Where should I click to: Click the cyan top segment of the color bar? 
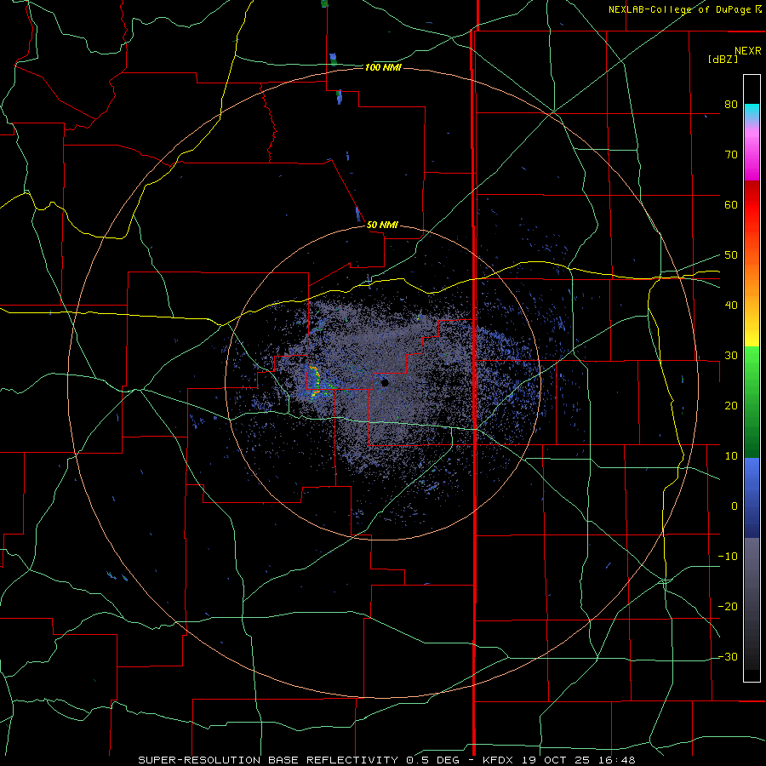[752, 112]
